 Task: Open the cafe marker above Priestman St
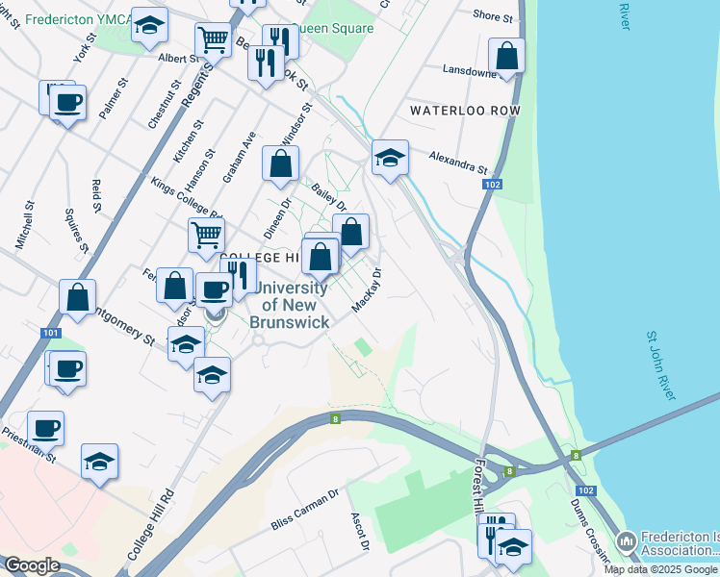pos(45,431)
